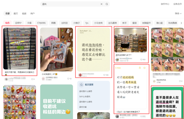Like the hamster post with 2 likes

tap(178, 81)
